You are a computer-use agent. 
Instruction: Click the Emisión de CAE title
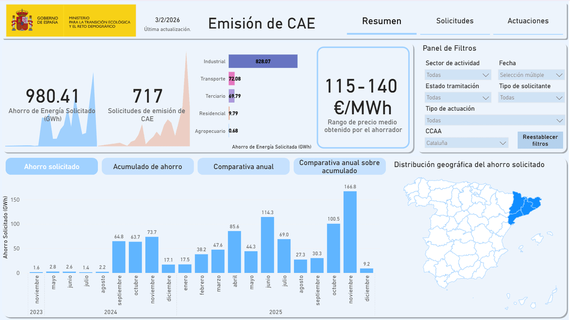click(x=262, y=23)
